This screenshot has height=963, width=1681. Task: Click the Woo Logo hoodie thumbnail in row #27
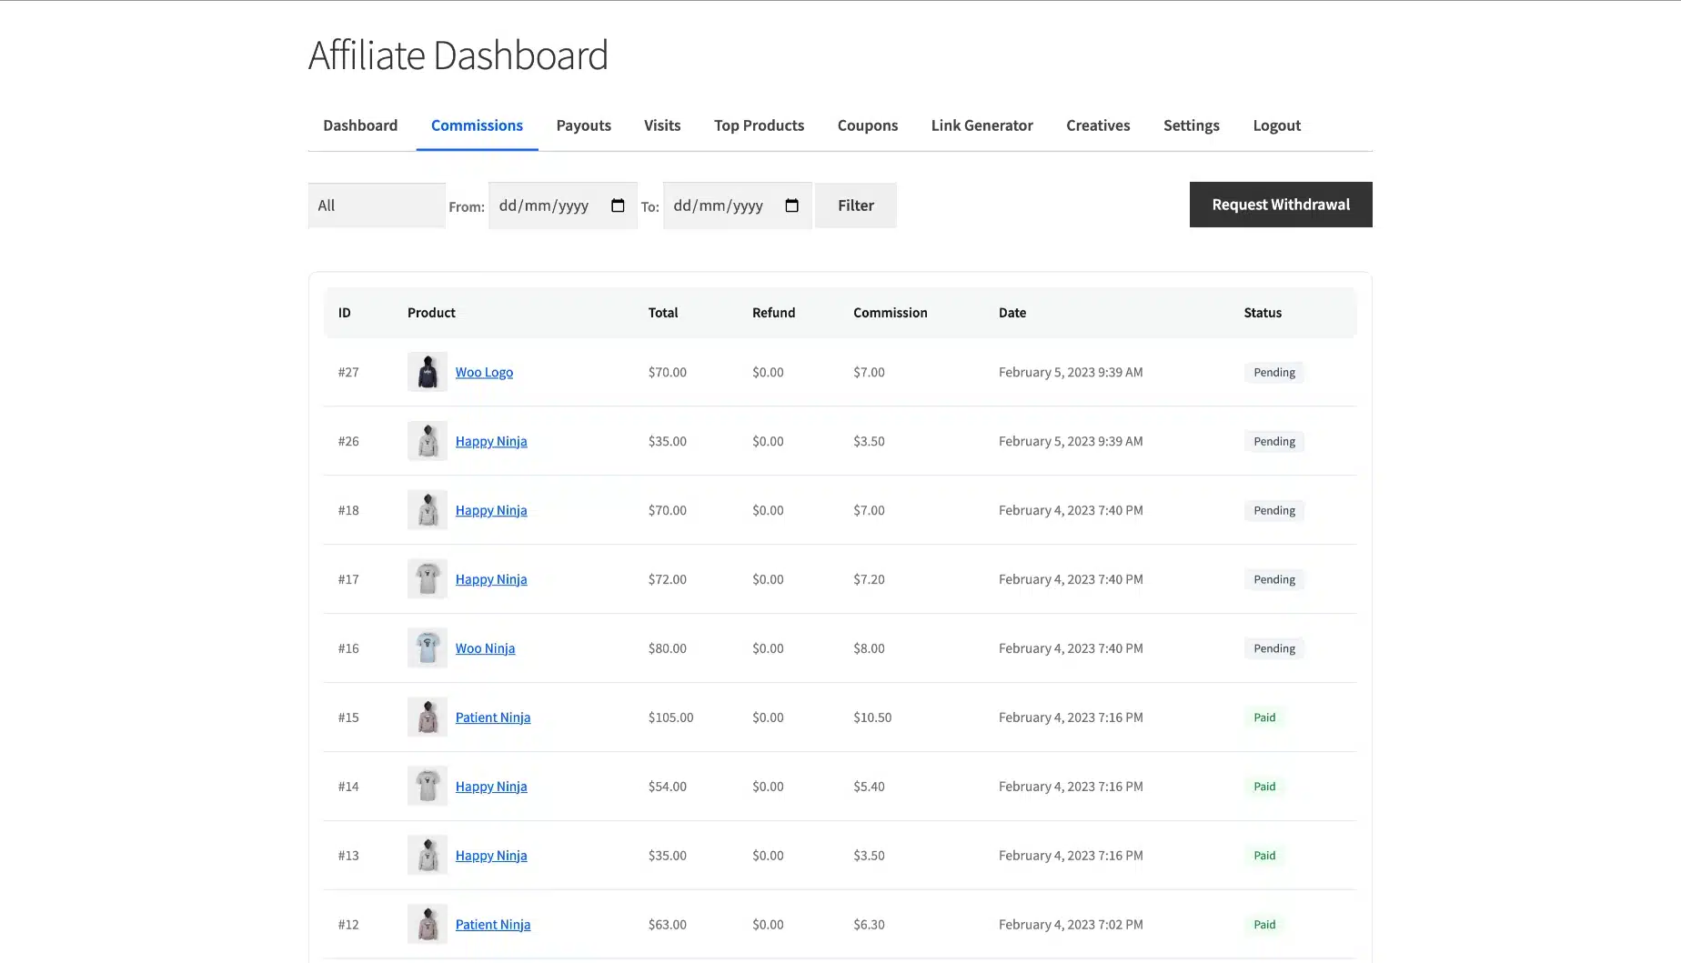click(427, 372)
